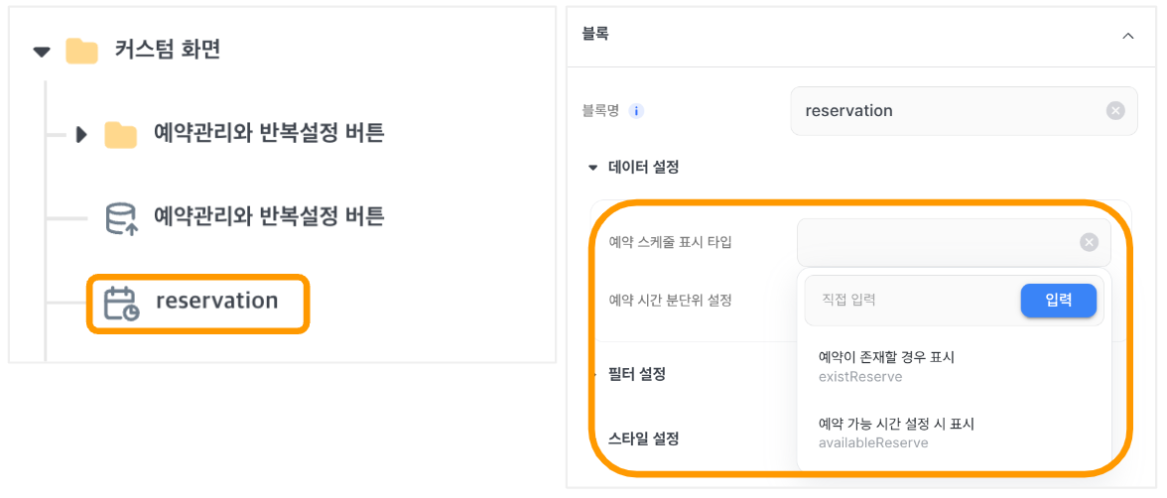Focus the 직접 입력 text field

tap(912, 301)
